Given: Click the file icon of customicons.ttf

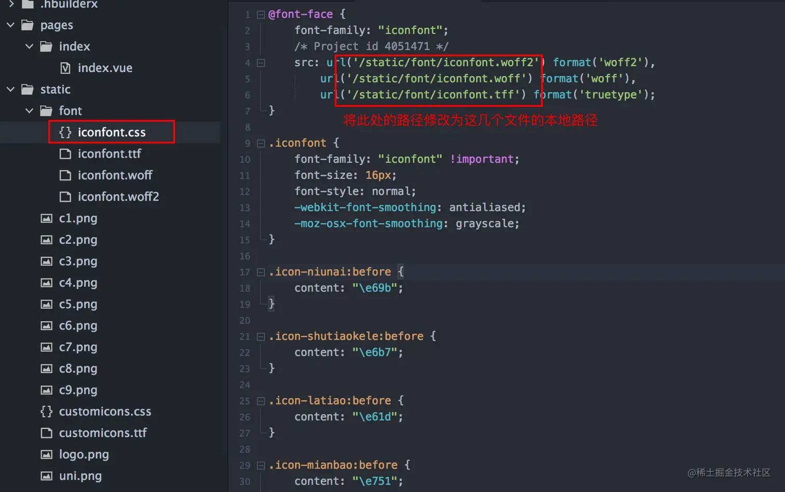Looking at the screenshot, I should pos(47,433).
